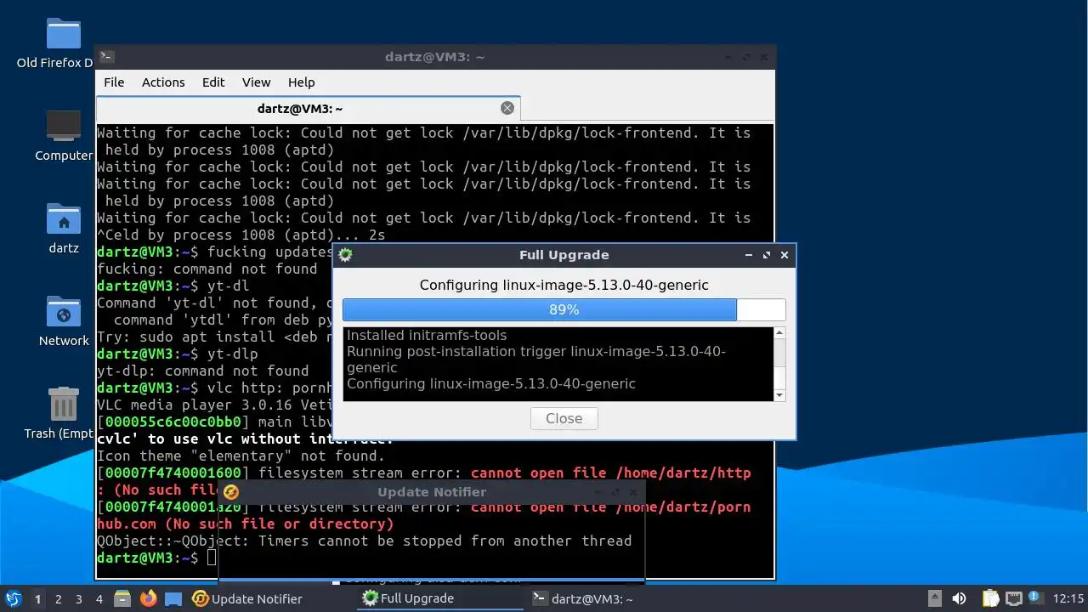Click the removable media eject tray icon
The width and height of the screenshot is (1088, 612).
click(x=934, y=598)
